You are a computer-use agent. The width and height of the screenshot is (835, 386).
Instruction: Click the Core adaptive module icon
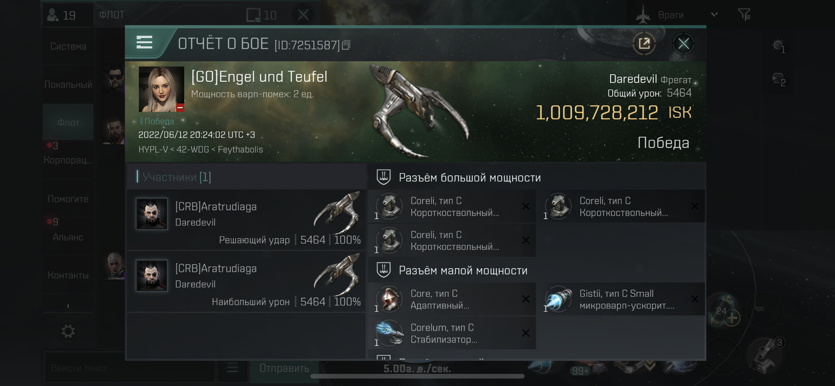[390, 299]
